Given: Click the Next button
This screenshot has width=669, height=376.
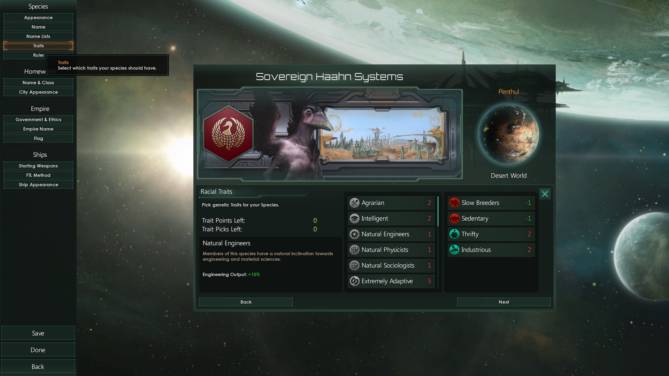Looking at the screenshot, I should click(x=503, y=302).
